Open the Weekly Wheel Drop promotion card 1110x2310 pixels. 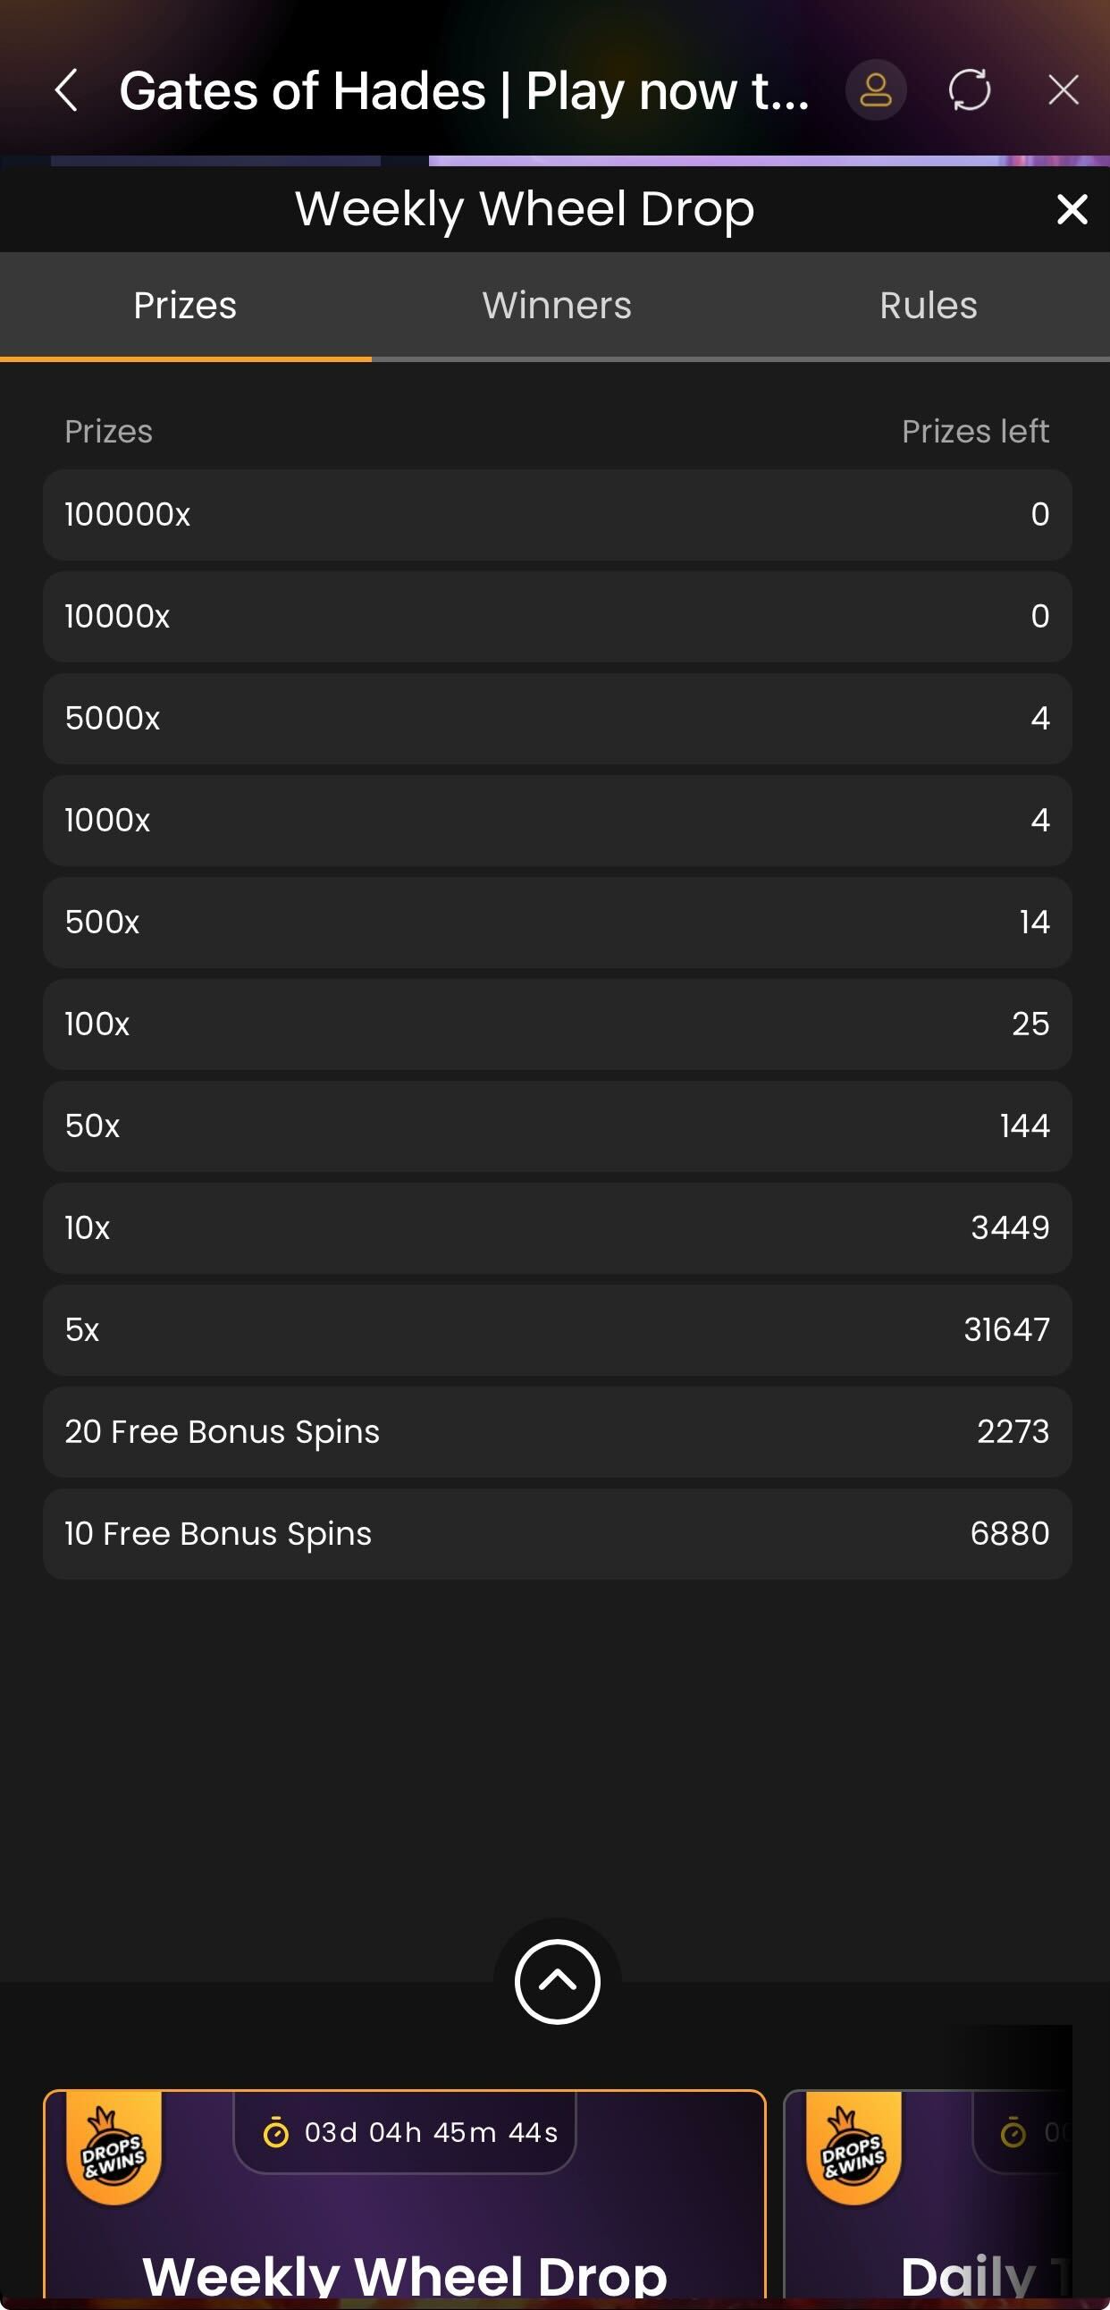pos(404,2242)
